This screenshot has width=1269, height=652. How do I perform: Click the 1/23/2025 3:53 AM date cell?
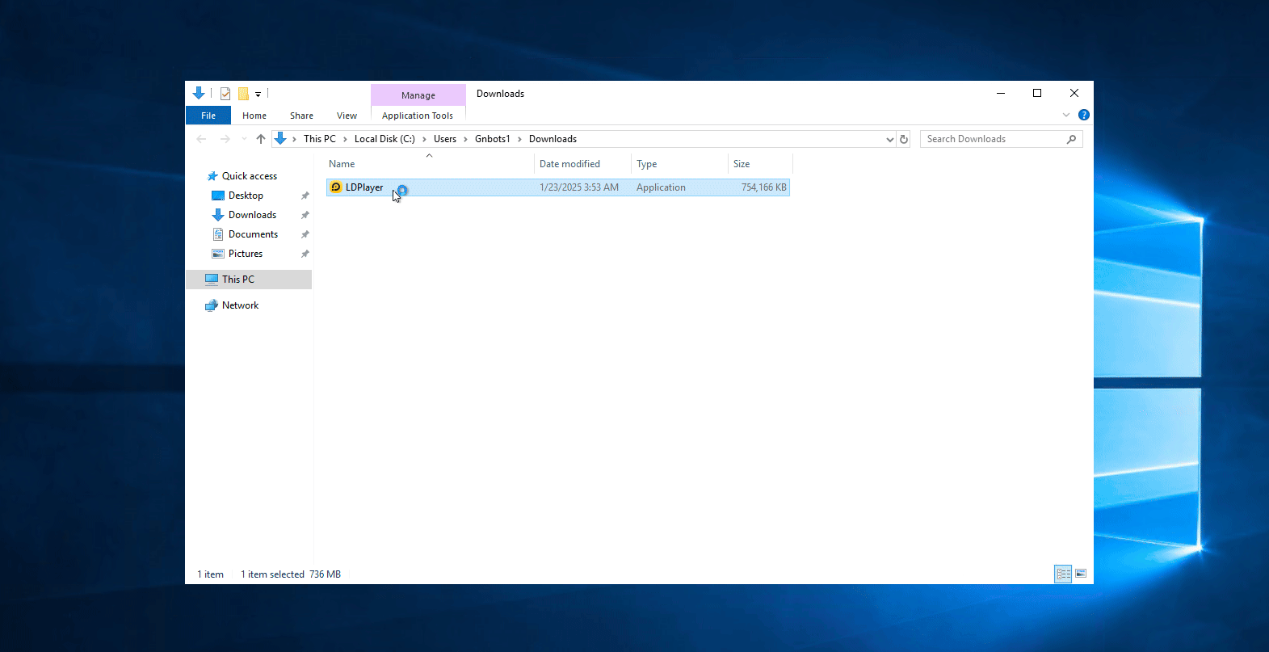click(579, 187)
